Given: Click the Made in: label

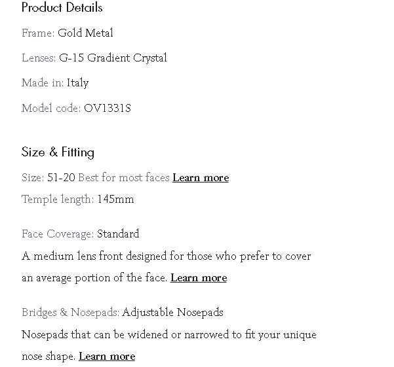Looking at the screenshot, I should pos(43,83).
